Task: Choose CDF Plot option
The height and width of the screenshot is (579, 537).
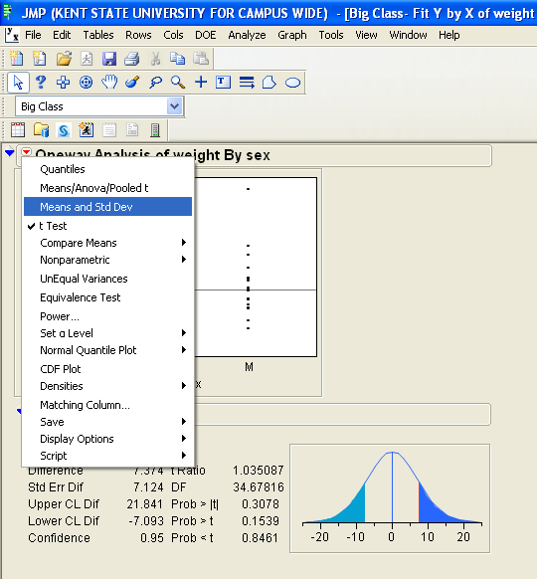Action: (107, 369)
